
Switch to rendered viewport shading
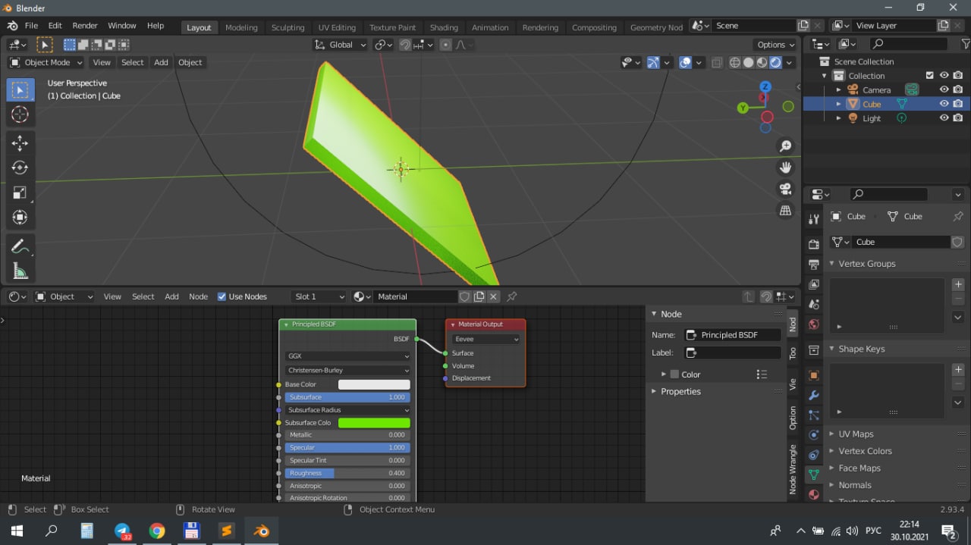click(x=776, y=63)
